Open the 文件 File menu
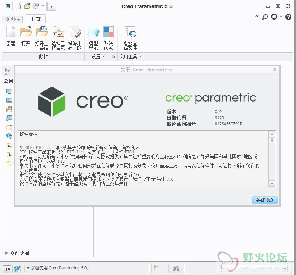The height and width of the screenshot is (275, 296). pyautogui.click(x=12, y=19)
